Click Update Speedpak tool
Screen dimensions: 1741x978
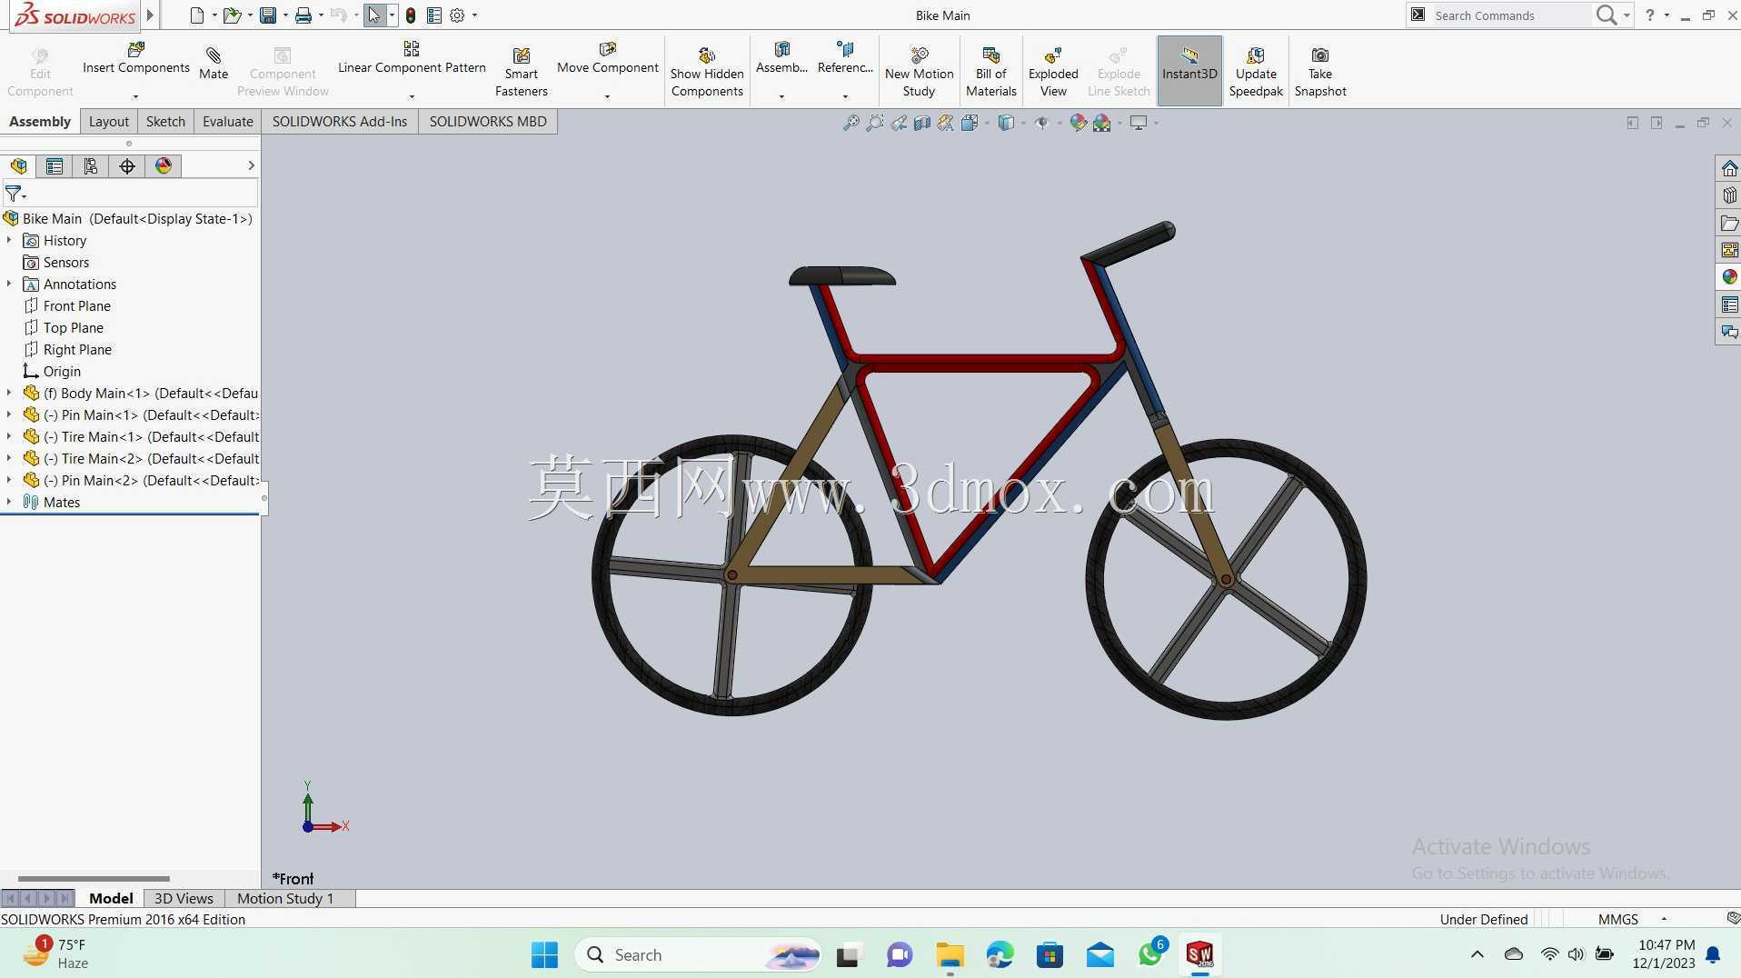1256,72
